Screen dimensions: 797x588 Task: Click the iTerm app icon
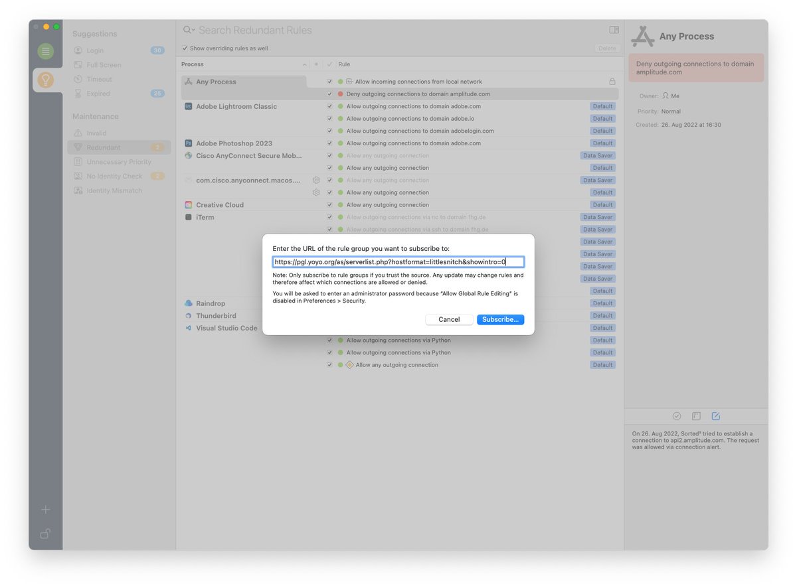tap(189, 217)
